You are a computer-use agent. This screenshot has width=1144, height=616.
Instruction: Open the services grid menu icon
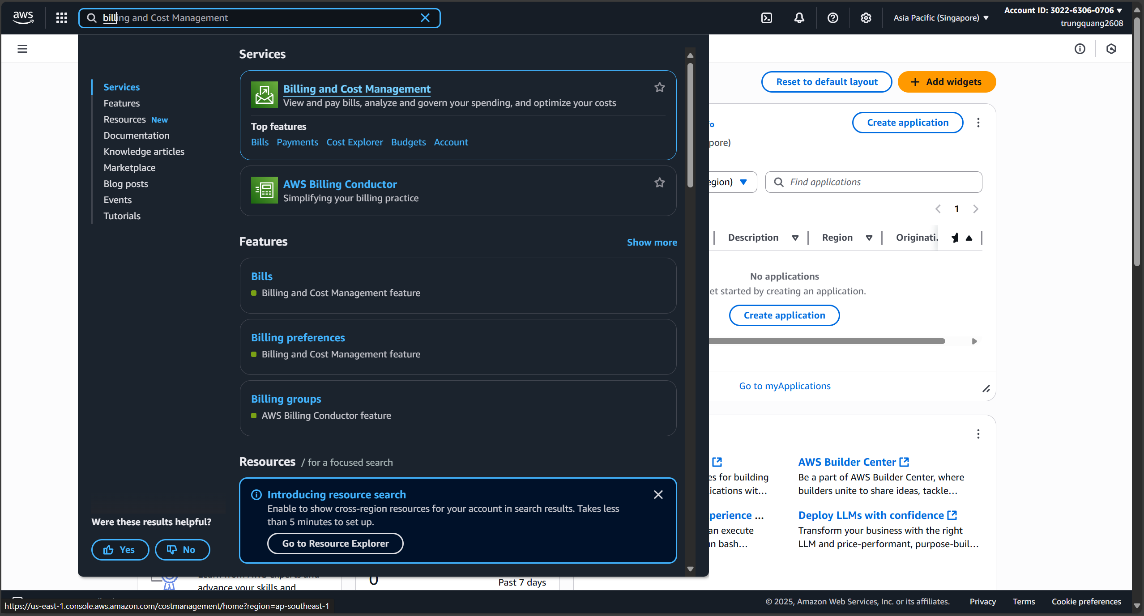(62, 18)
